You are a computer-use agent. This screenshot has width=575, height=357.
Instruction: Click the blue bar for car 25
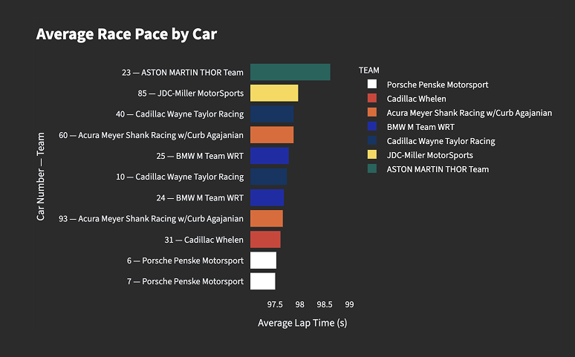(269, 156)
